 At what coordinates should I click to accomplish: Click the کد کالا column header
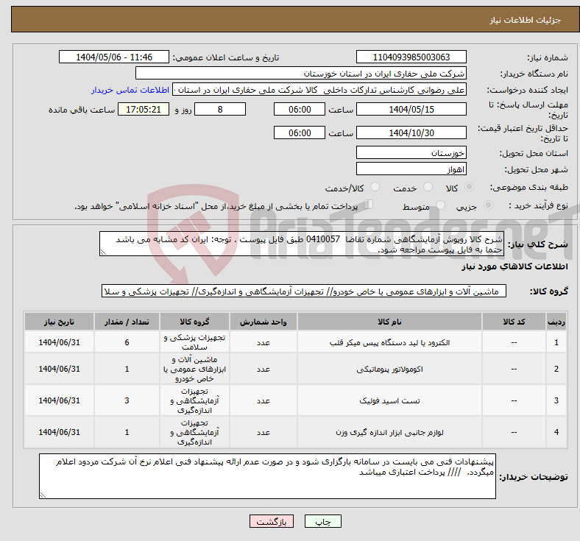point(514,322)
